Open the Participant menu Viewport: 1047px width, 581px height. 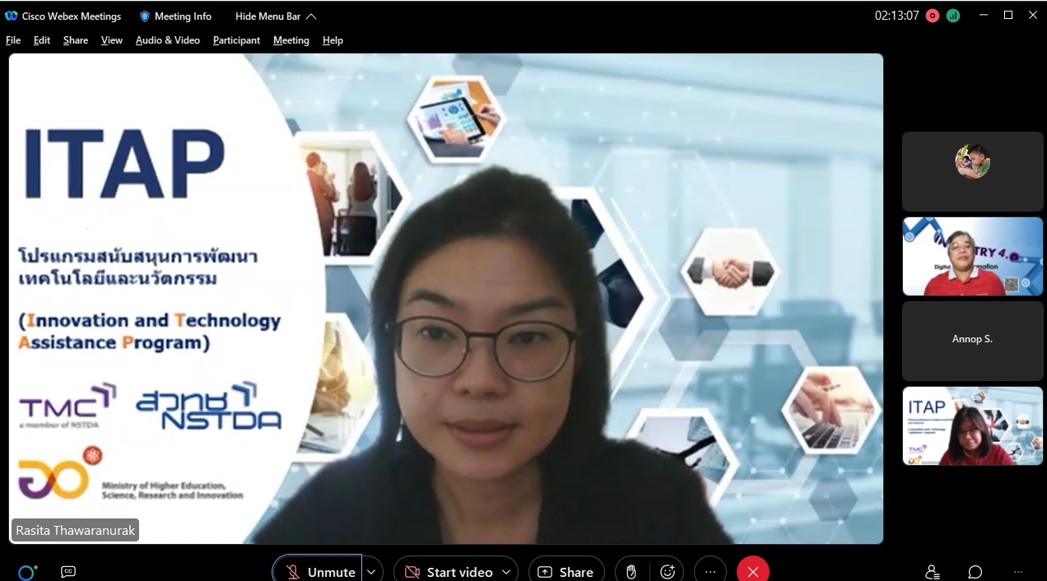236,40
